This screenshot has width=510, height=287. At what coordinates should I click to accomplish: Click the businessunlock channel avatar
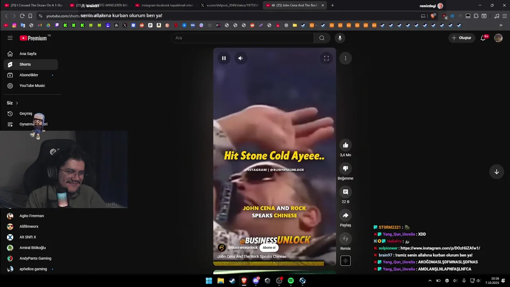(x=222, y=248)
